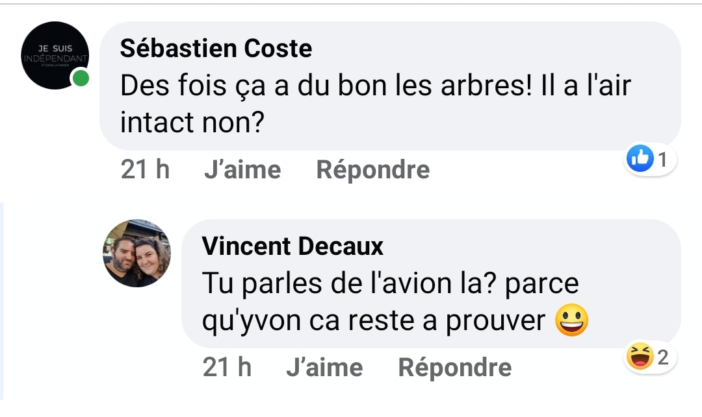Open the Vincent Decaux name link
Screen dimensions: 702x417
coord(292,246)
